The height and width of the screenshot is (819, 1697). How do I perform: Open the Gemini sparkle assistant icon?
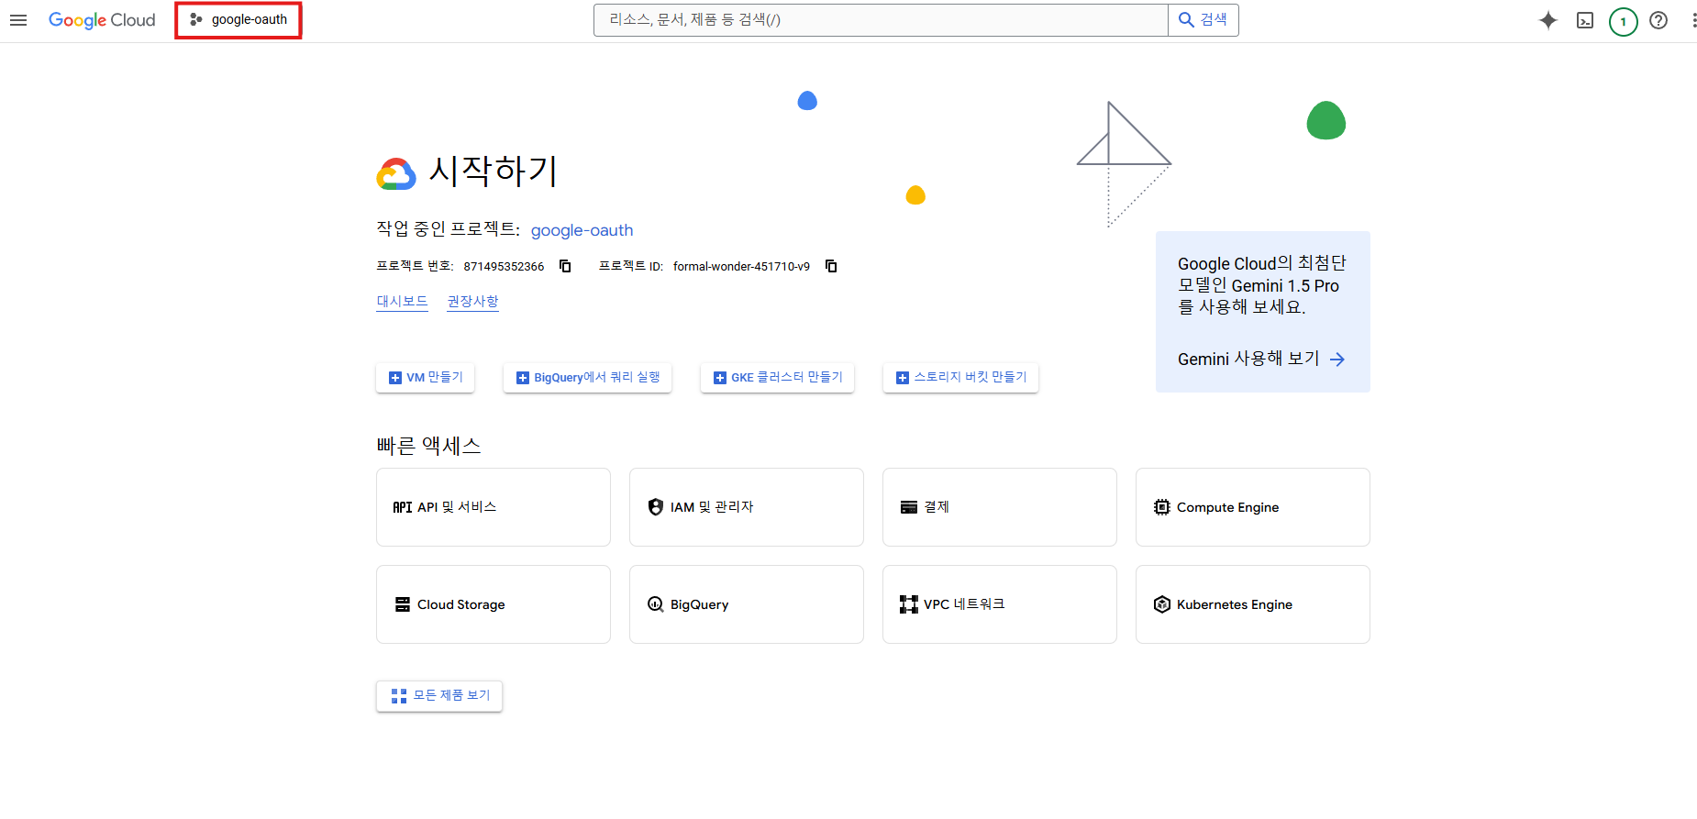(x=1548, y=20)
